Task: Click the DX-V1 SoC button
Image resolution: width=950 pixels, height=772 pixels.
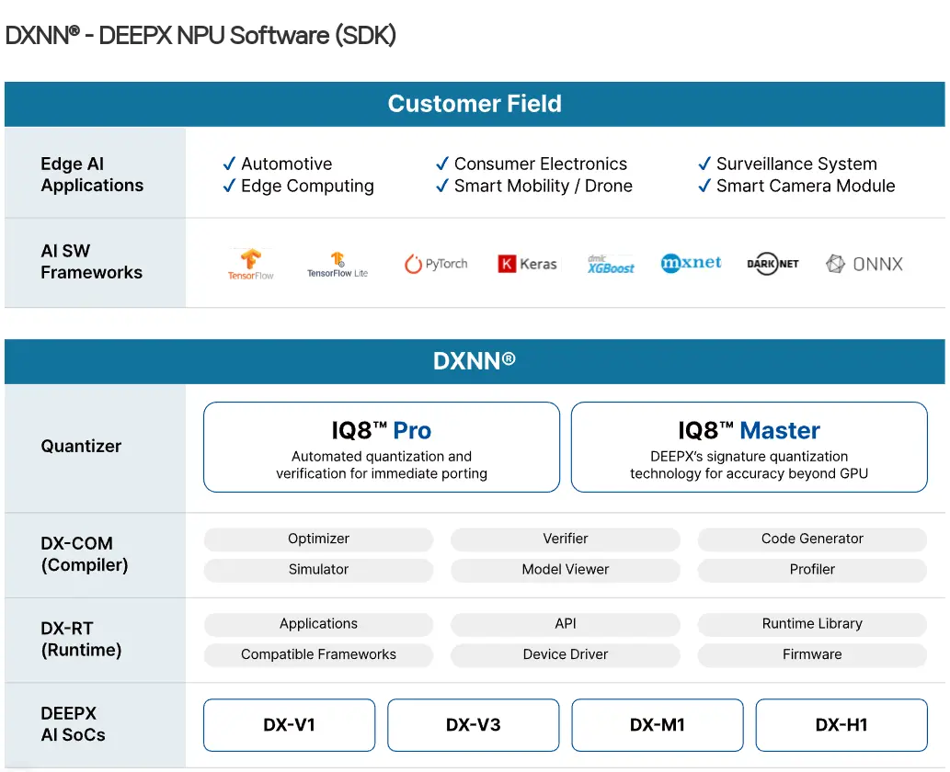Action: (x=289, y=725)
